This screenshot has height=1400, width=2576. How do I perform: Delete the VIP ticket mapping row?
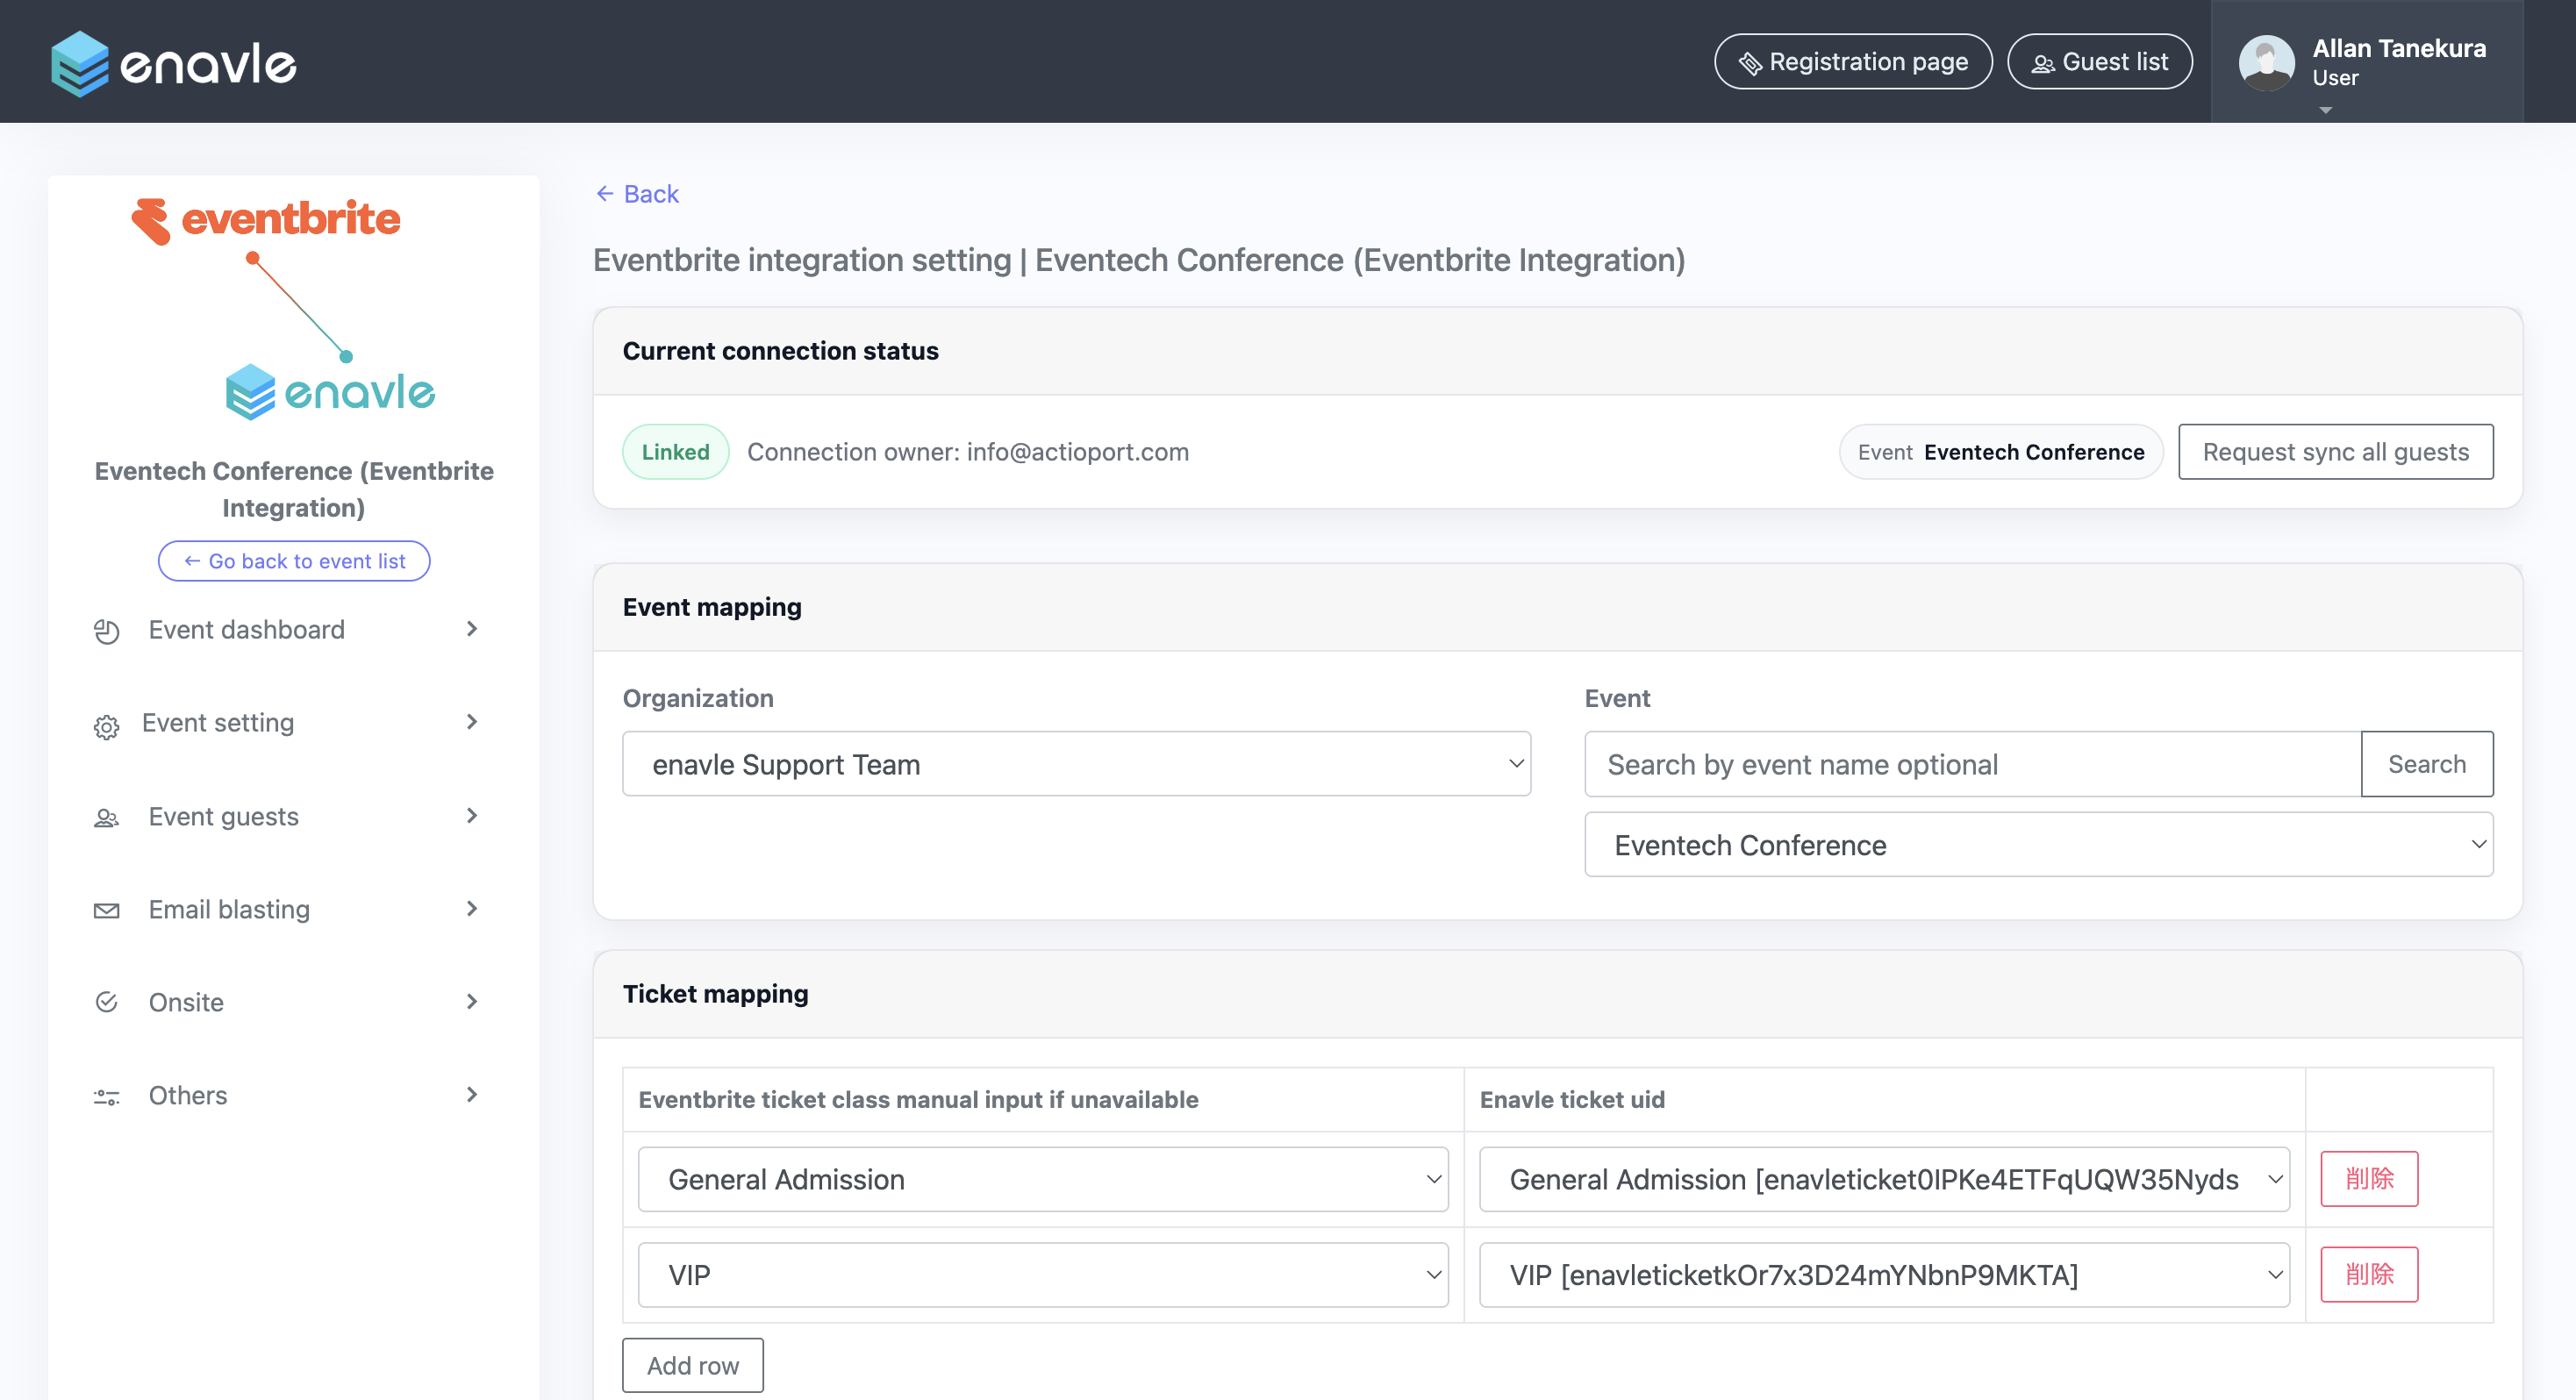pos(2368,1274)
